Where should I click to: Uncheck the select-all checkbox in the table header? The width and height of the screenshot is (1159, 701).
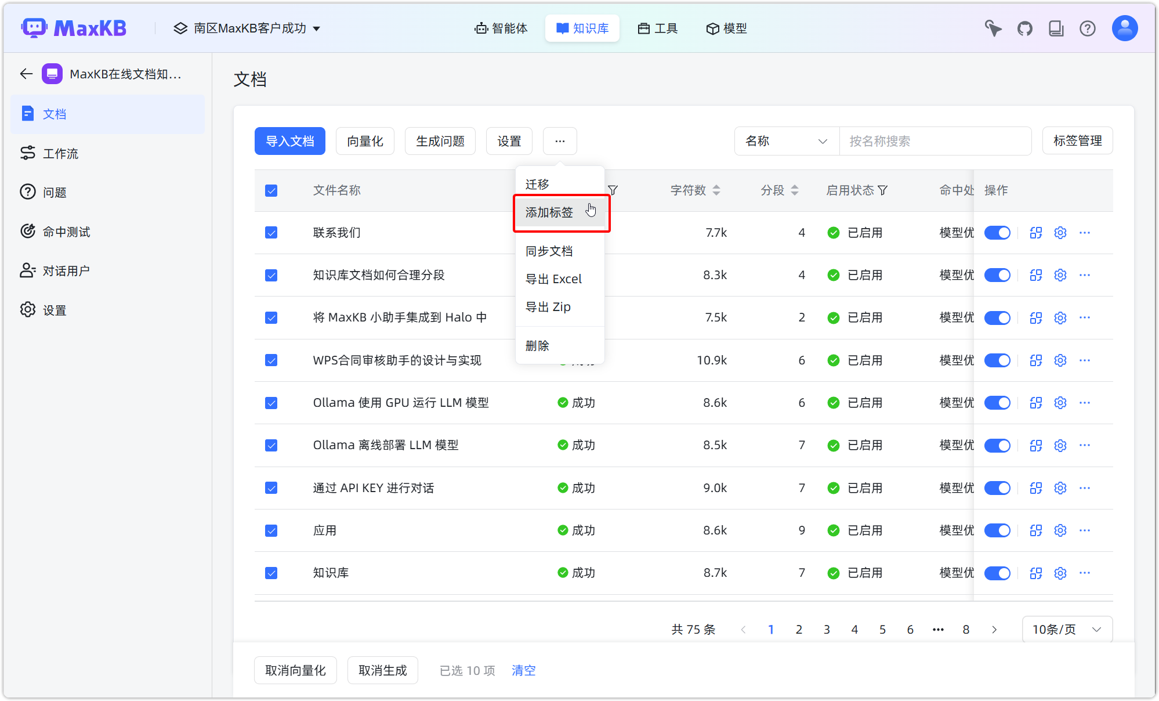[x=271, y=190]
